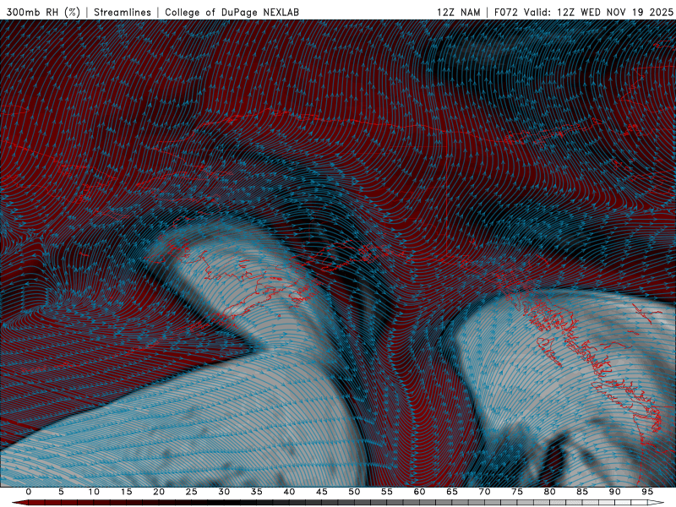Viewport: 676px width, 507px height.
Task: Select the 15 value on the color scale
Action: tap(126, 492)
